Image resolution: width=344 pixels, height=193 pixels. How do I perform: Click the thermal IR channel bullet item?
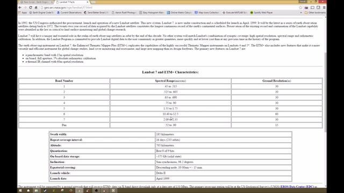tap(54, 62)
